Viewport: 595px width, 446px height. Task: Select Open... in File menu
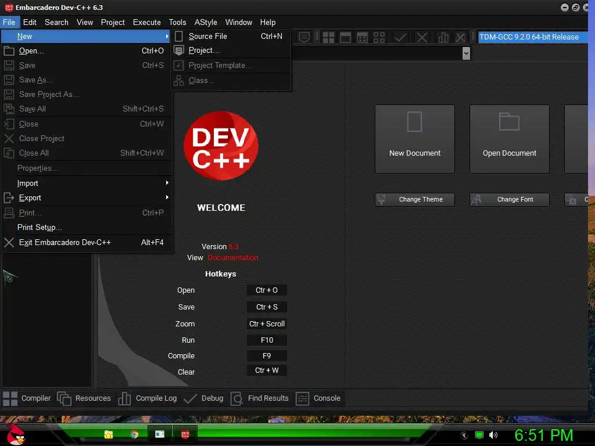[86, 51]
